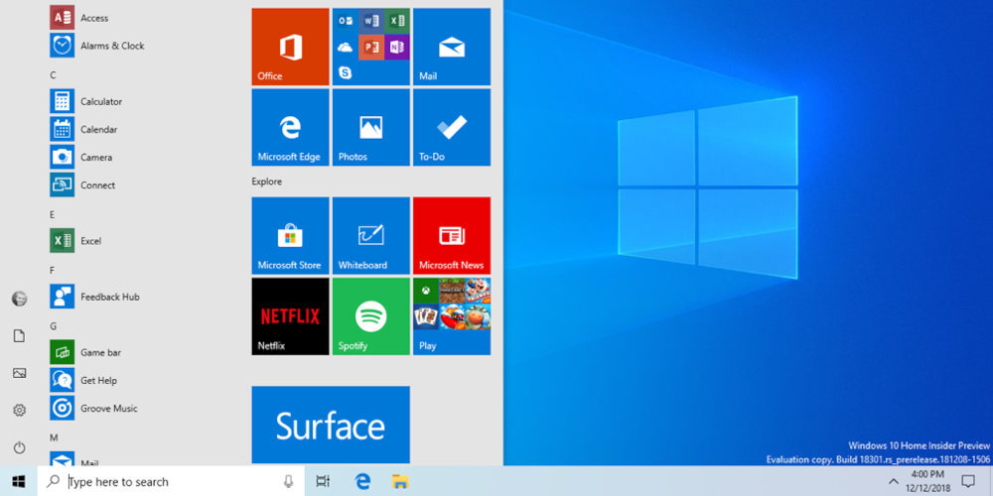Viewport: 993px width, 496px height.
Task: Open Access from the app list
Action: click(x=79, y=18)
